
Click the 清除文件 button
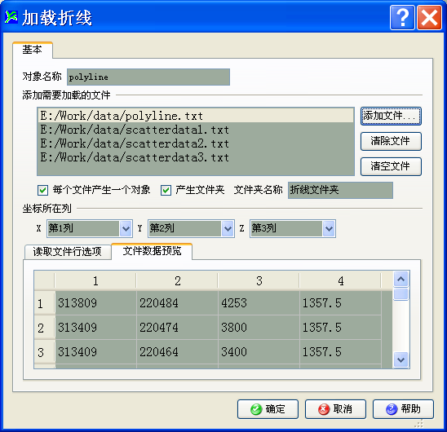click(x=391, y=141)
